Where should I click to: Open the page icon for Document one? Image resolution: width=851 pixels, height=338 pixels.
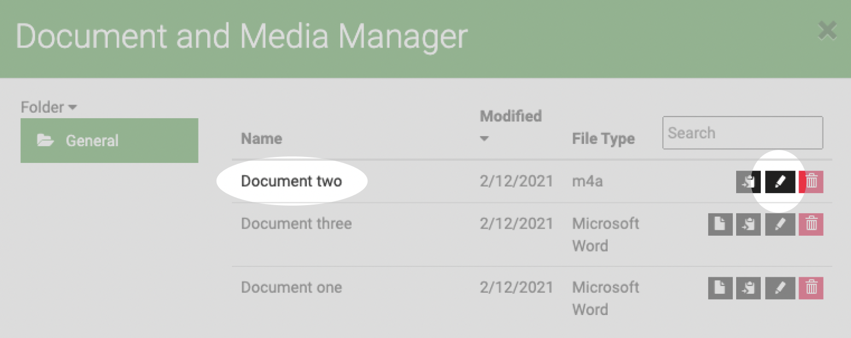720,288
